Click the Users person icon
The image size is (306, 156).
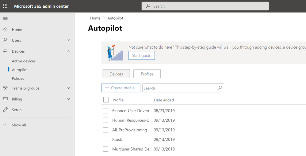coord(5,40)
